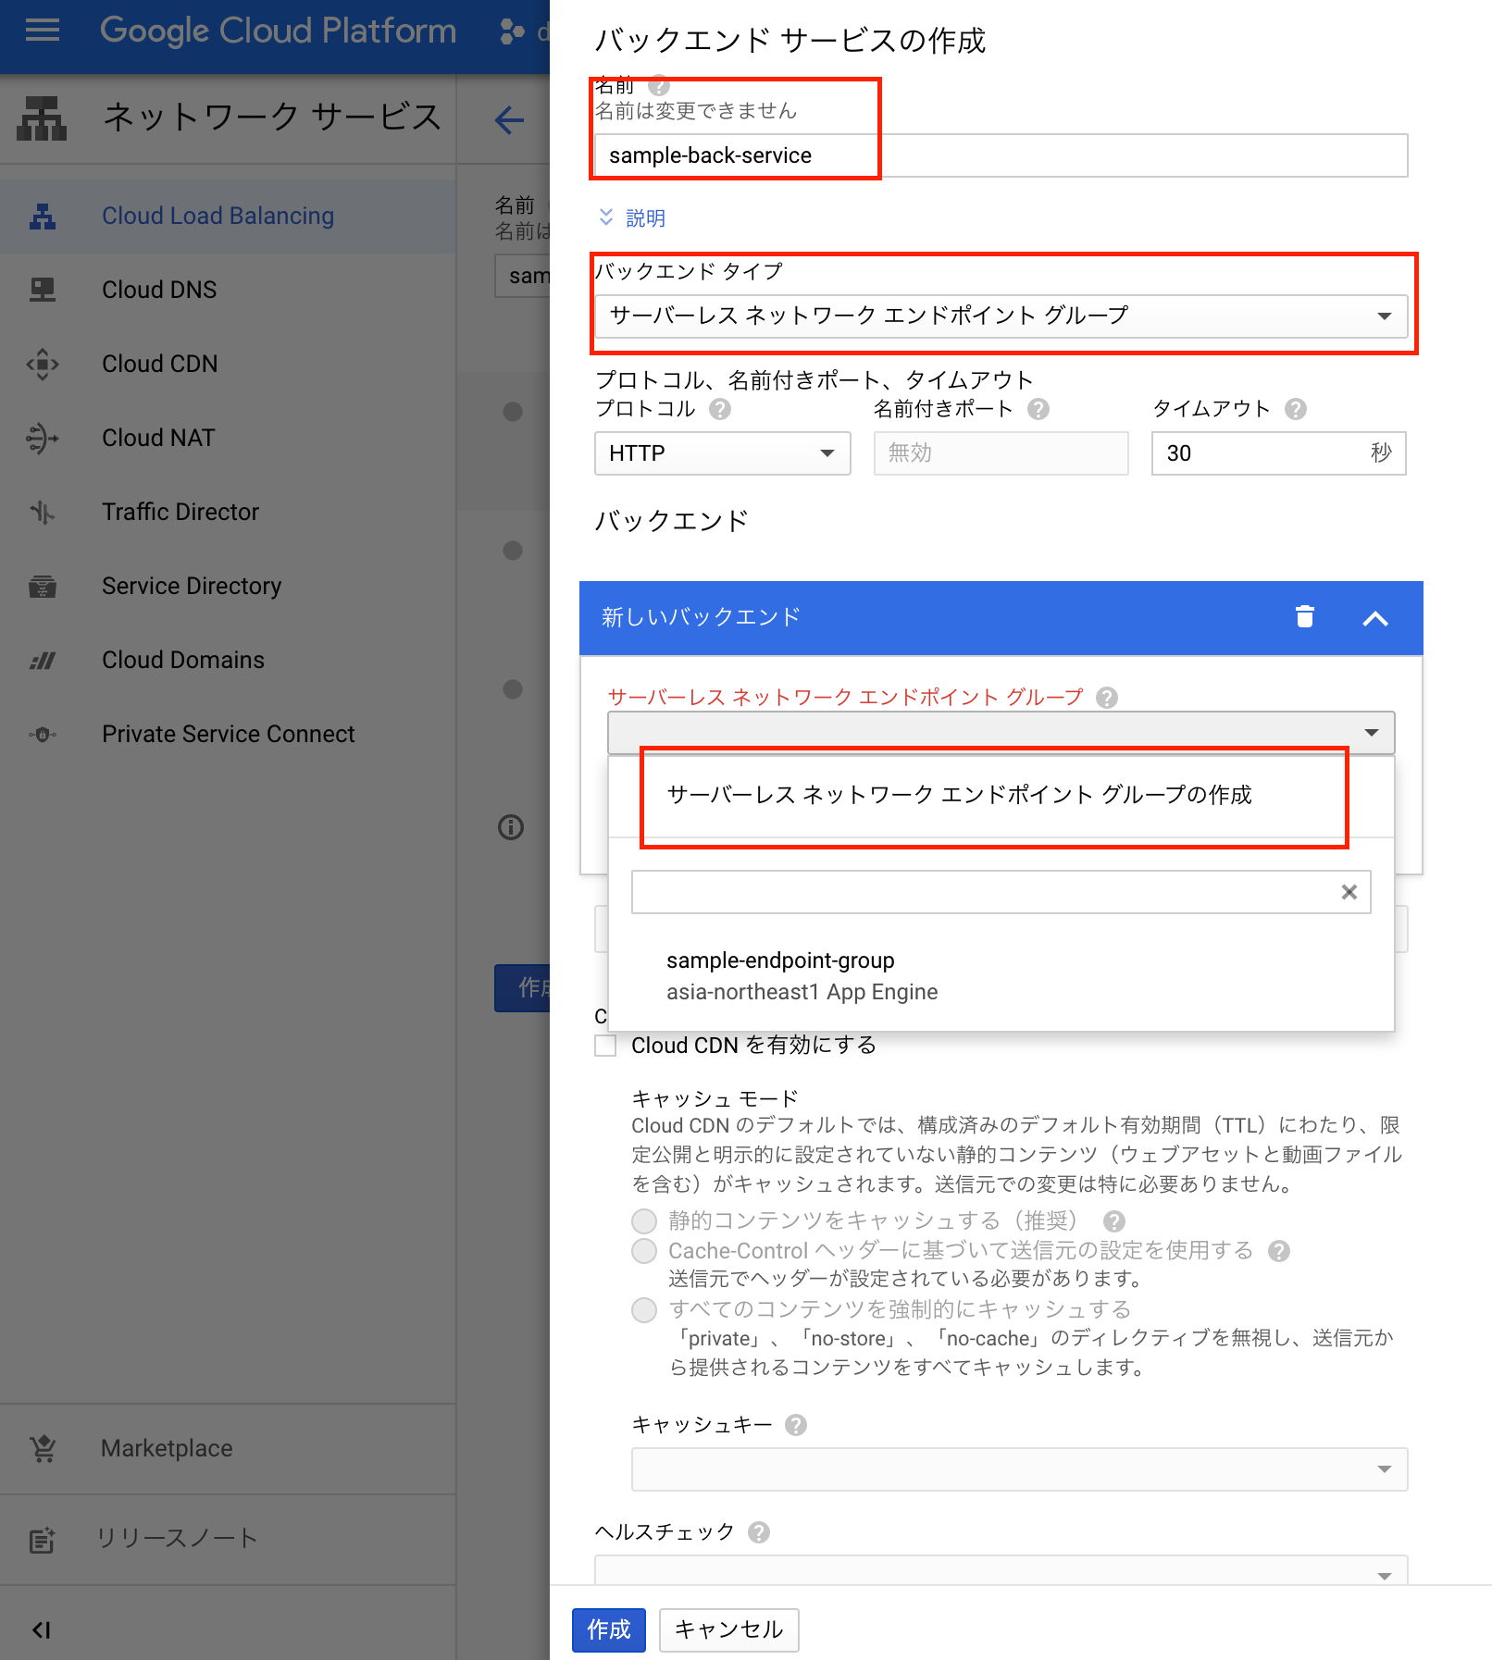Select sample-endpoint-group from the list
This screenshot has width=1492, height=1660.
1001,977
